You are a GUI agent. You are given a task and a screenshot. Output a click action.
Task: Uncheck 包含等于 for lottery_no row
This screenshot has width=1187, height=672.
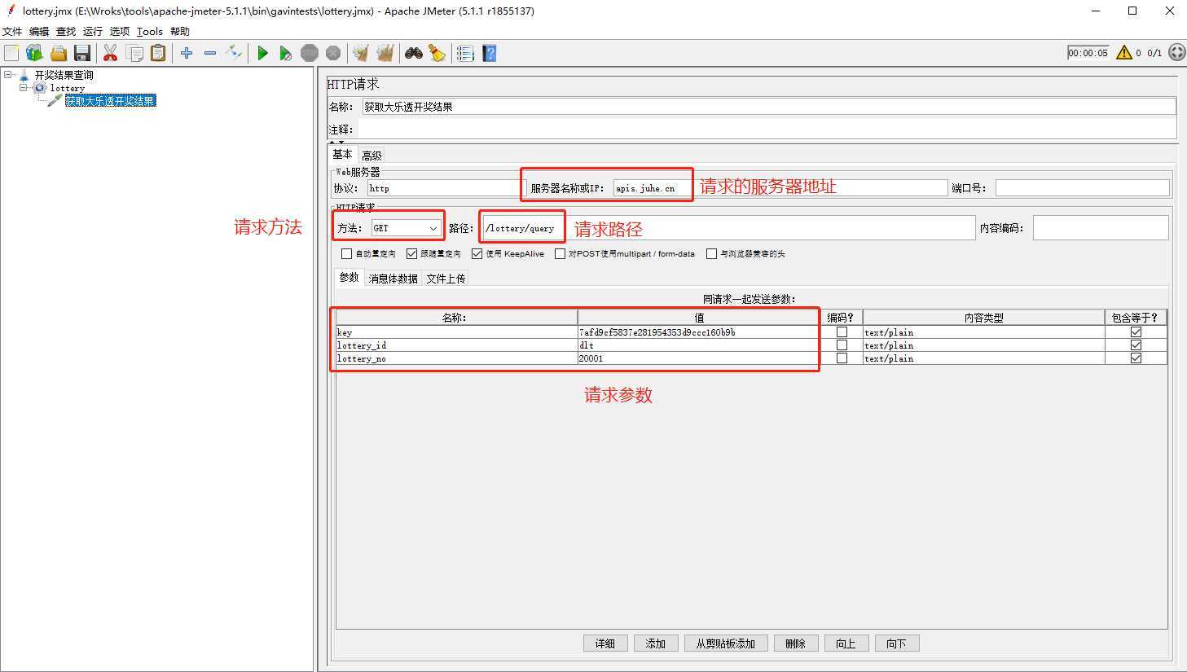point(1136,358)
